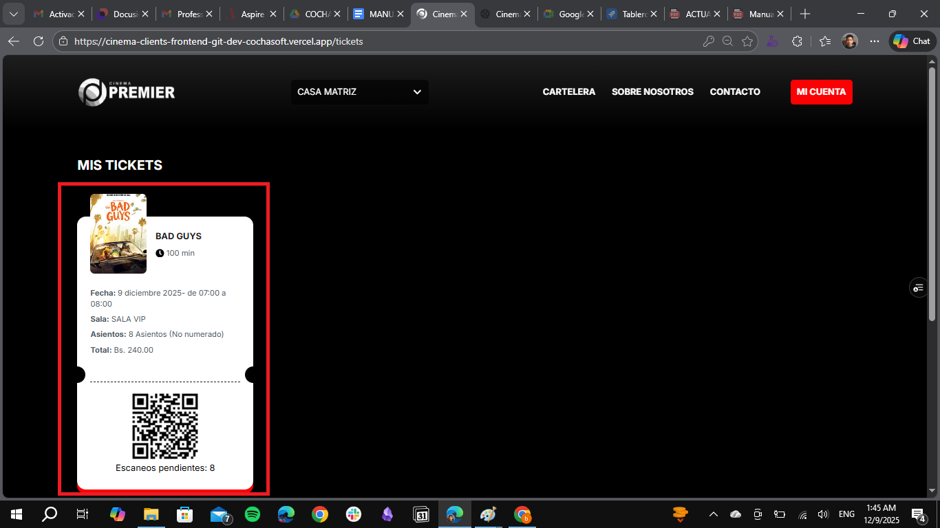This screenshot has width=940, height=528.
Task: Click the Bad Guys movie poster thumbnail
Action: coord(118,234)
